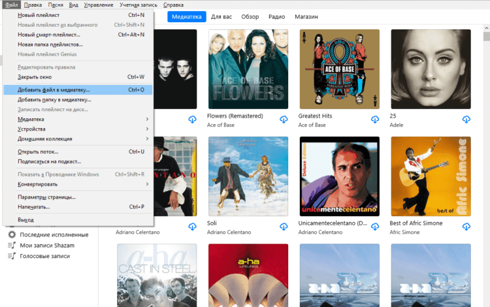Open the Flowers album cover
The width and height of the screenshot is (490, 307).
point(248,69)
